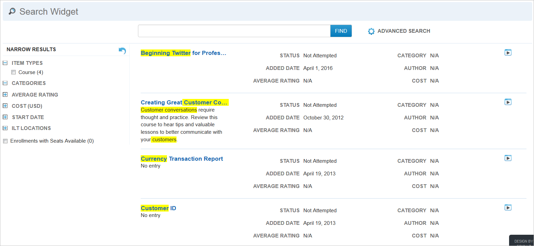Open the Advanced Search link
534x246 pixels.
(x=404, y=31)
